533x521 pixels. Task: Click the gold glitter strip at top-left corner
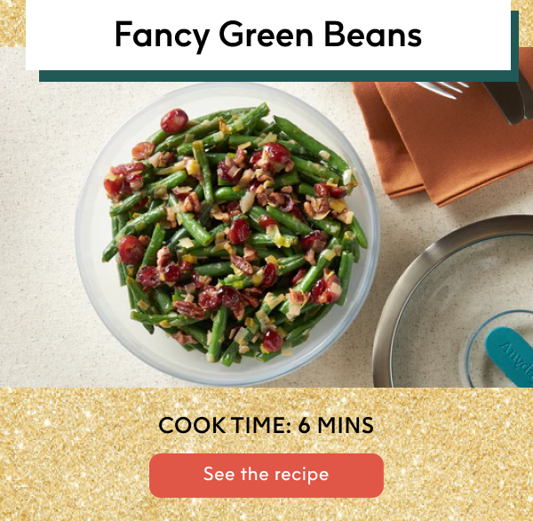[x=12, y=23]
